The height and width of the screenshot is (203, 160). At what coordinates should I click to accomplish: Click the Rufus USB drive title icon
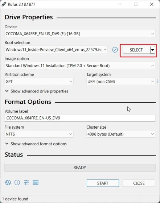4,4
